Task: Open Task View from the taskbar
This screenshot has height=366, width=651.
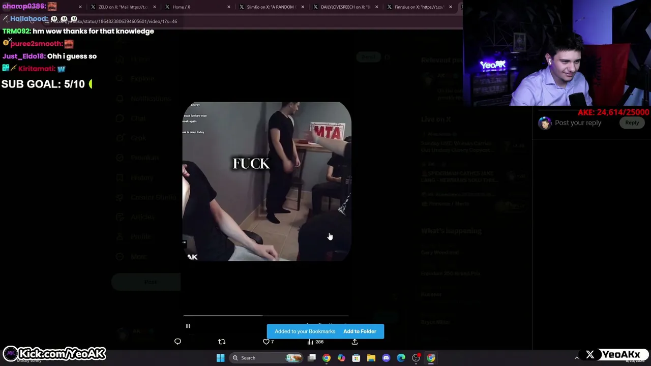Action: click(312, 358)
